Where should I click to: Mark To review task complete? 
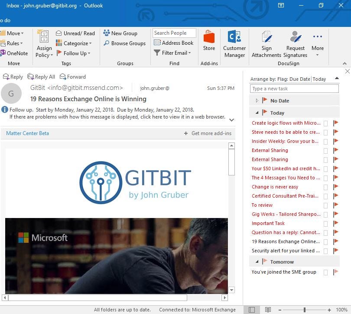[325, 206]
